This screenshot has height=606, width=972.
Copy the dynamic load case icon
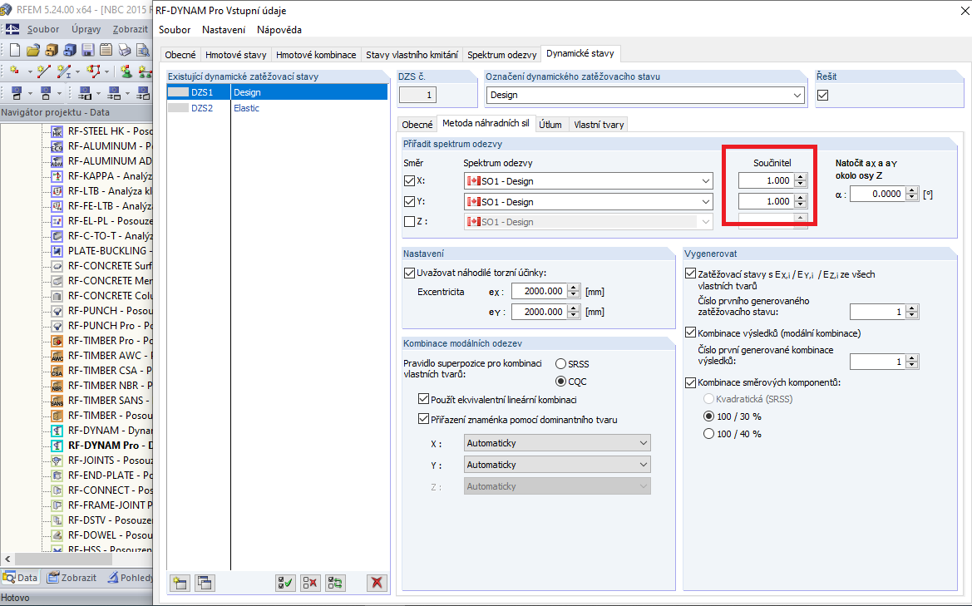[x=205, y=583]
